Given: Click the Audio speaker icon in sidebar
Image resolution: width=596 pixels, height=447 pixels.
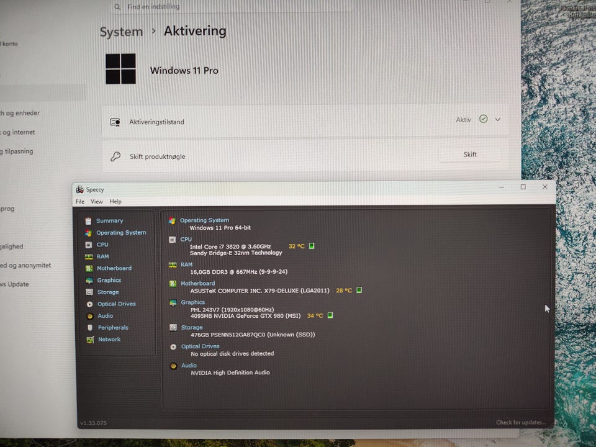Looking at the screenshot, I should [89, 316].
